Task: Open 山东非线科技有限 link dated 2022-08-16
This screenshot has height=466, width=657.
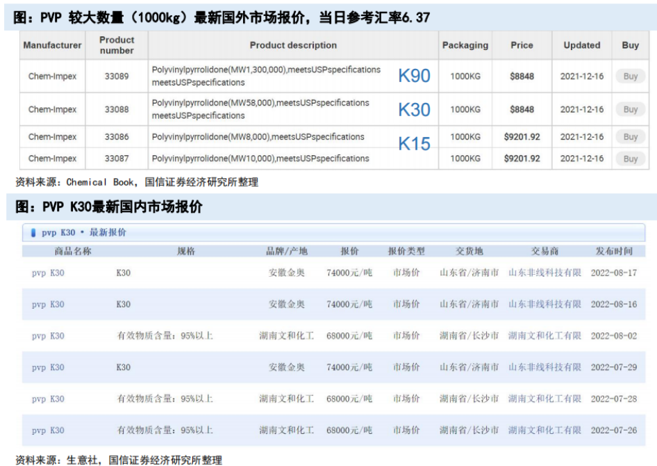Action: (x=544, y=304)
